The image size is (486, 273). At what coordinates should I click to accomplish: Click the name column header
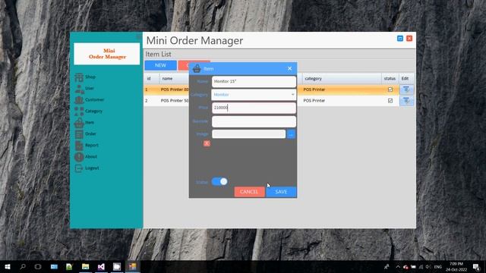click(175, 79)
